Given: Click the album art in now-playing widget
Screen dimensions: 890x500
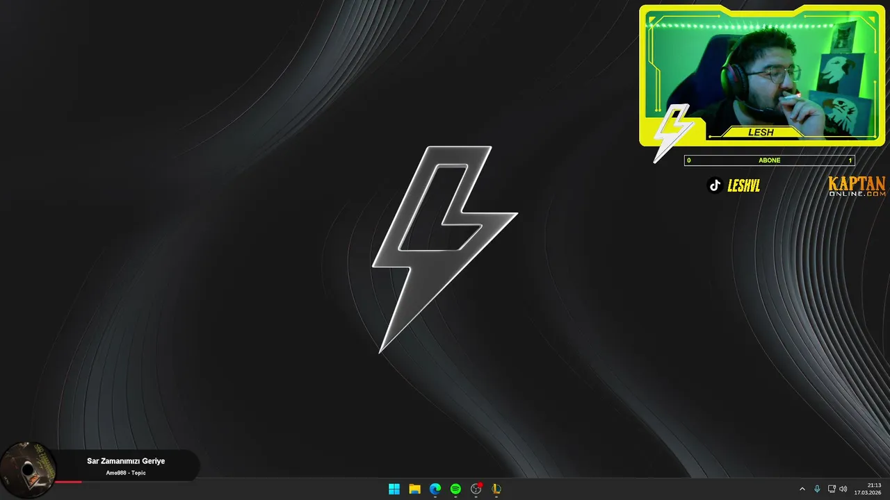Looking at the screenshot, I should pyautogui.click(x=28, y=469).
